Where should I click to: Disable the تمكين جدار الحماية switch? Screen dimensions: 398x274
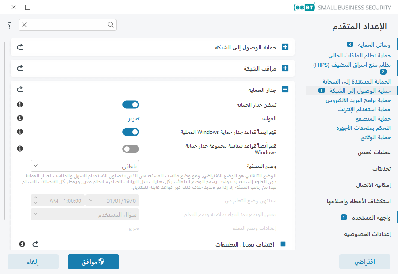(130, 104)
